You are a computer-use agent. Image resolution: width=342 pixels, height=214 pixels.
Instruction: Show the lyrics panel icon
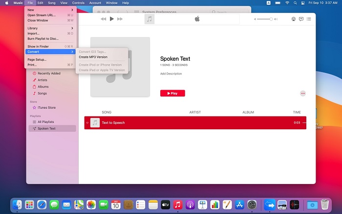[301, 19]
